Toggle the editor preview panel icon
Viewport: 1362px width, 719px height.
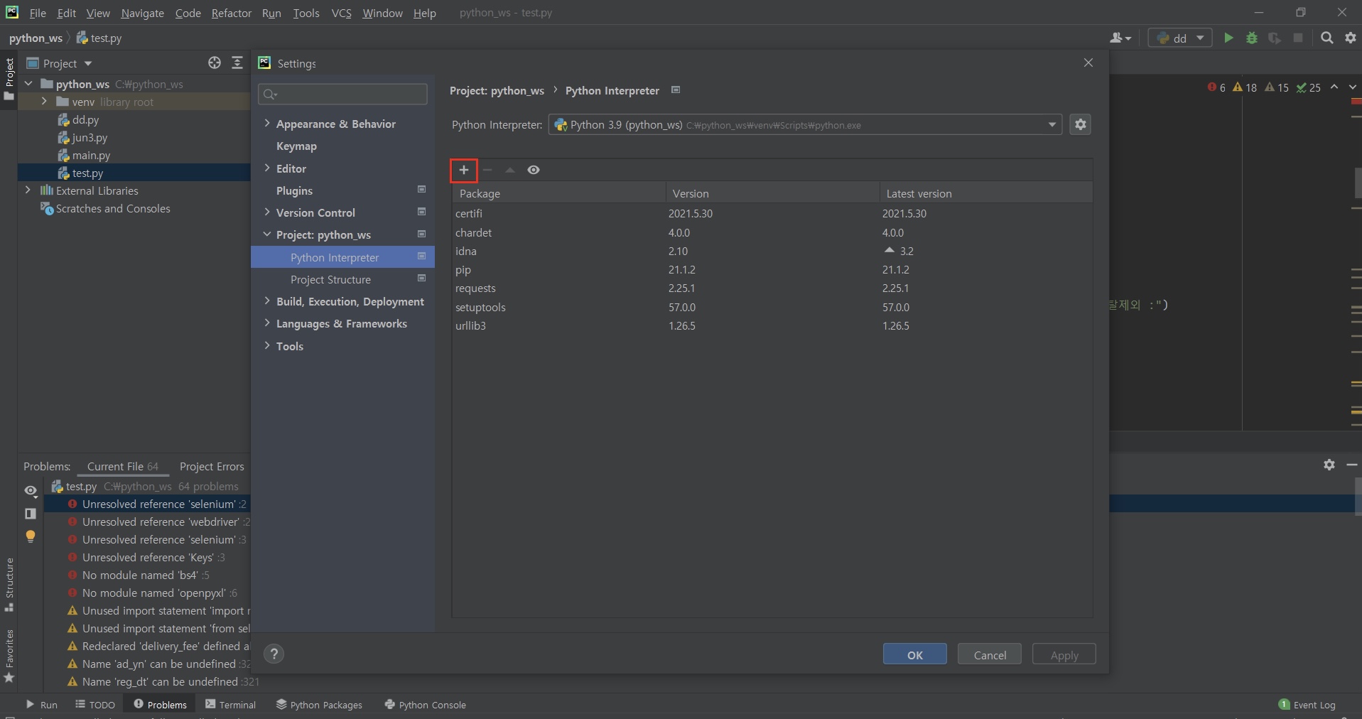pos(31,513)
